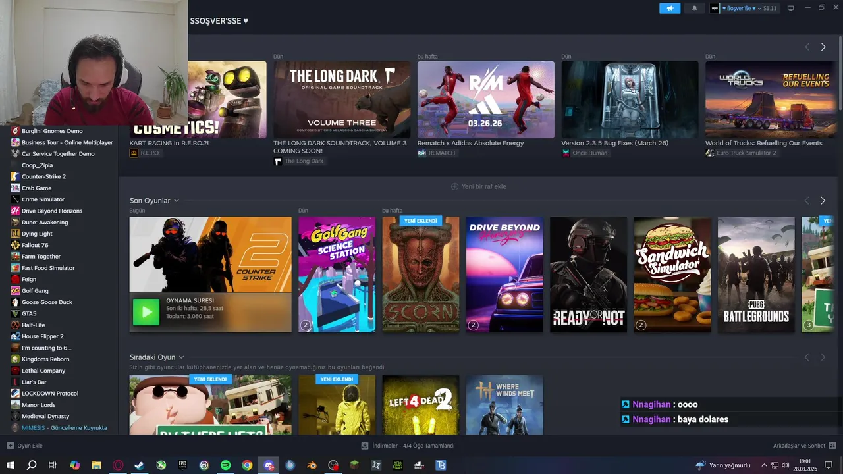Open the notifications bell
This screenshot has height=474, width=843.
tap(694, 8)
